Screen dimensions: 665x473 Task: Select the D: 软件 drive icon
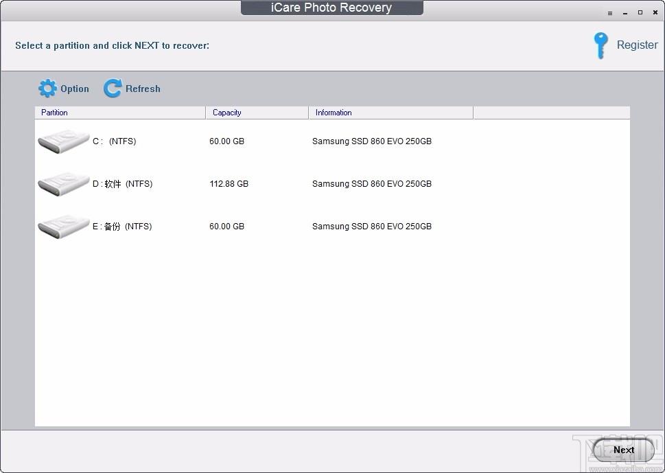tap(64, 184)
